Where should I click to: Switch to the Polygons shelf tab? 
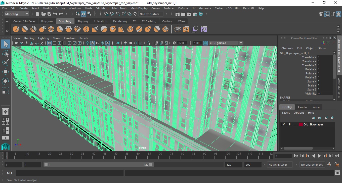click(x=47, y=21)
